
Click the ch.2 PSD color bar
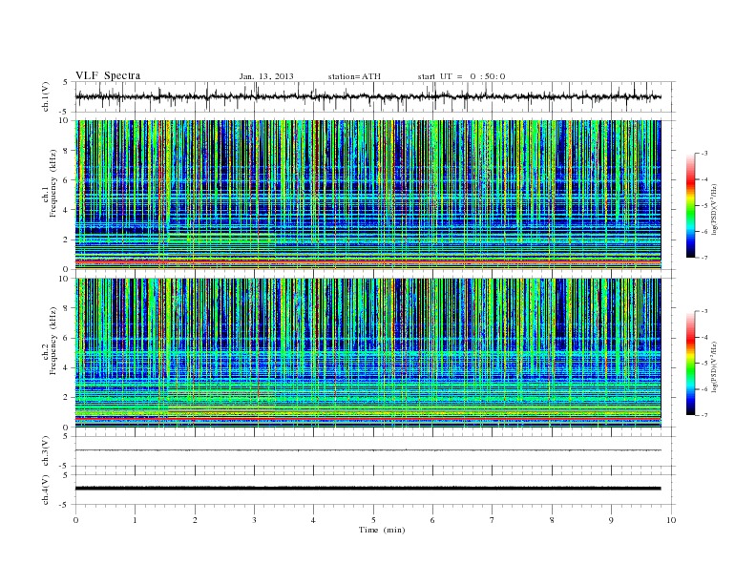click(690, 364)
